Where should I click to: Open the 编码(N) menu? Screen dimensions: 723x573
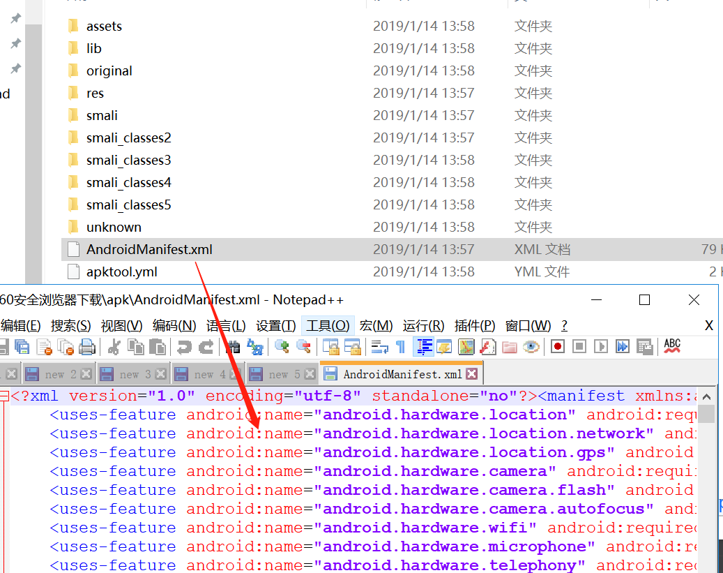tap(175, 326)
